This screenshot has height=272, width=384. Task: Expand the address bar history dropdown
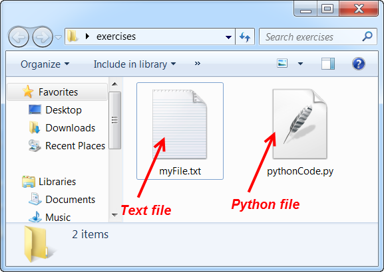click(228, 37)
